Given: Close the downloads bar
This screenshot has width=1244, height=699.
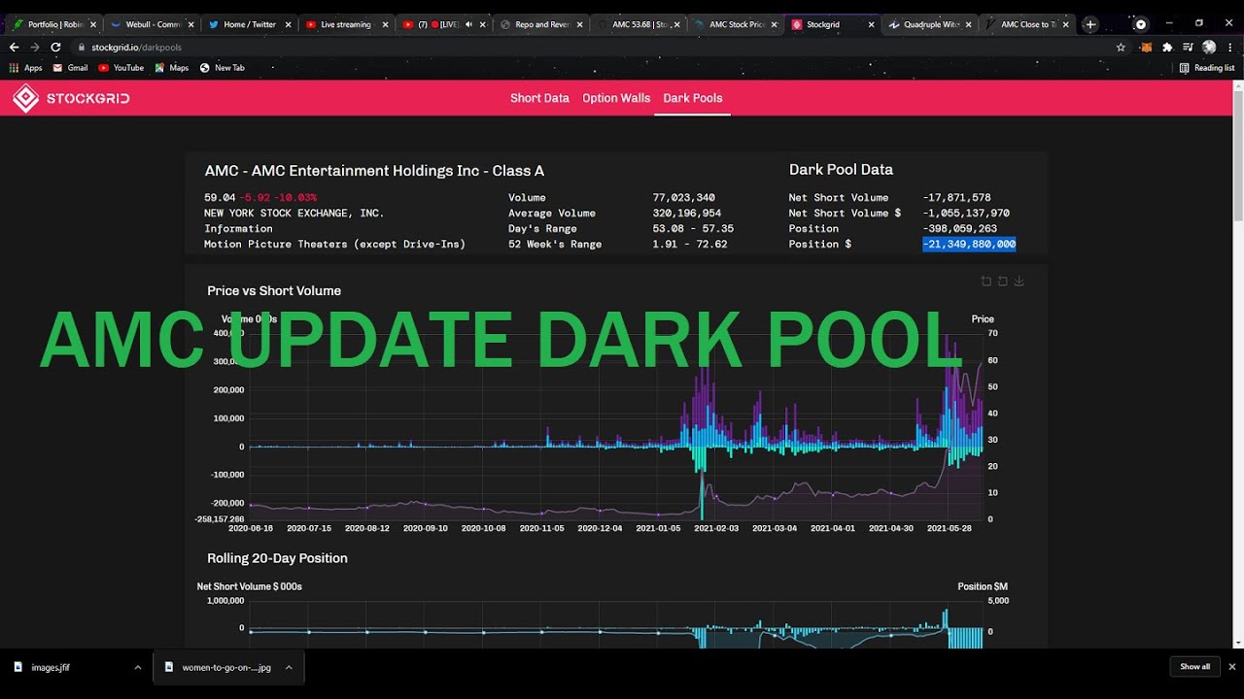Looking at the screenshot, I should point(1231,667).
